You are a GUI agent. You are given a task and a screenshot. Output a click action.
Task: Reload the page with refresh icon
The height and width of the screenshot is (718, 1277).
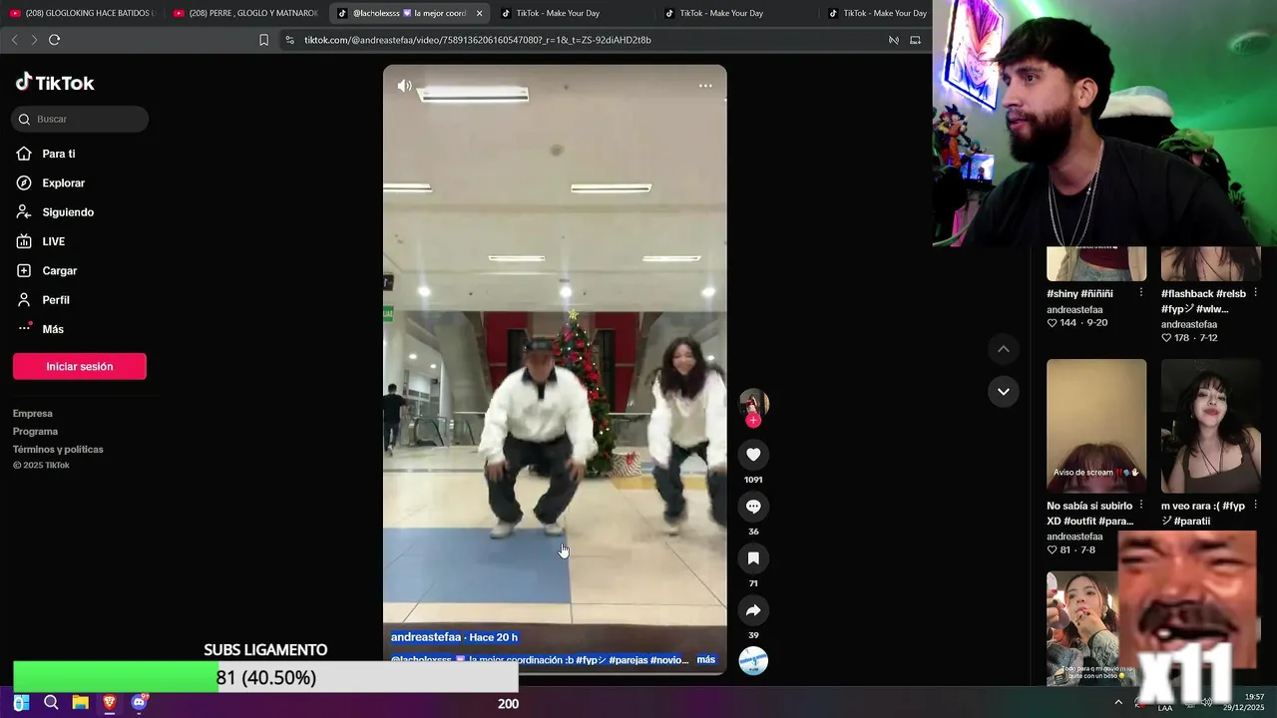tap(55, 40)
